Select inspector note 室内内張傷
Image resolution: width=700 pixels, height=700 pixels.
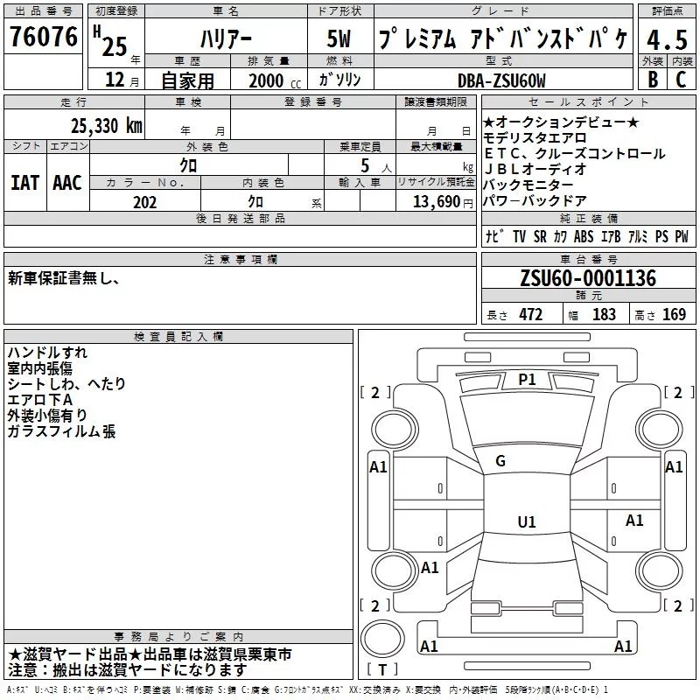(x=39, y=367)
